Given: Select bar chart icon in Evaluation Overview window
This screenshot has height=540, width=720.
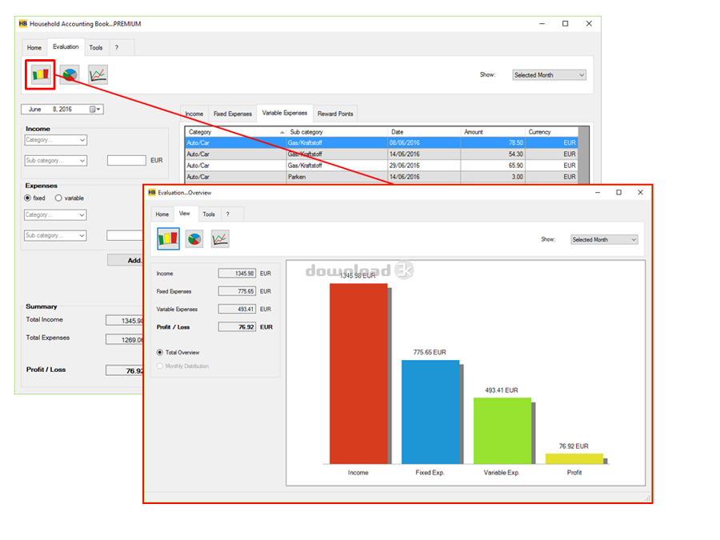Looking at the screenshot, I should click(168, 238).
